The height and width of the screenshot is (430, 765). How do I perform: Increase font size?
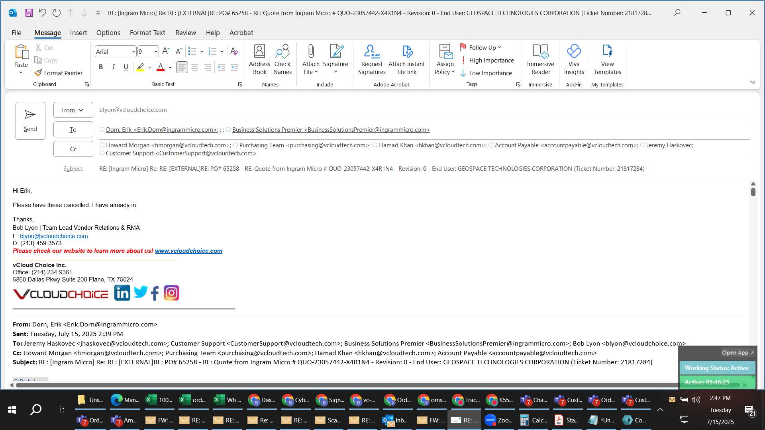[166, 51]
